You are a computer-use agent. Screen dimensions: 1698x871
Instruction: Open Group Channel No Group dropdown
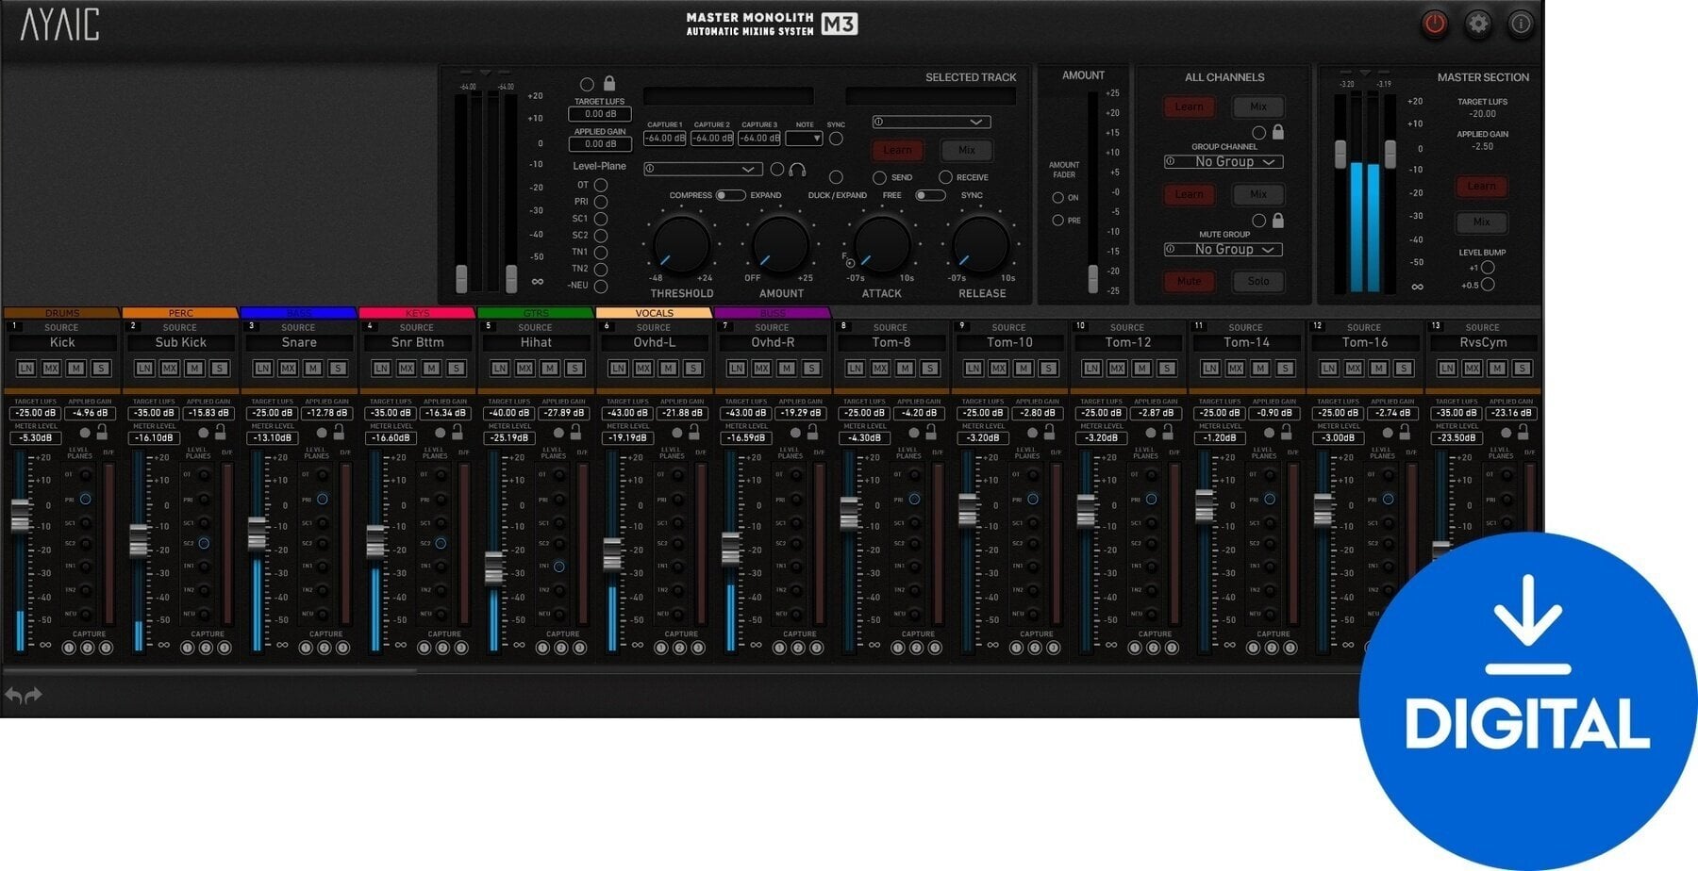pos(1224,162)
